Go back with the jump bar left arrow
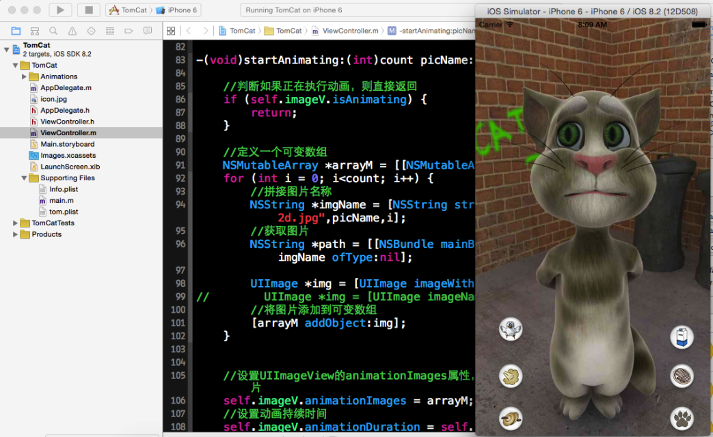The image size is (713, 437). point(188,31)
